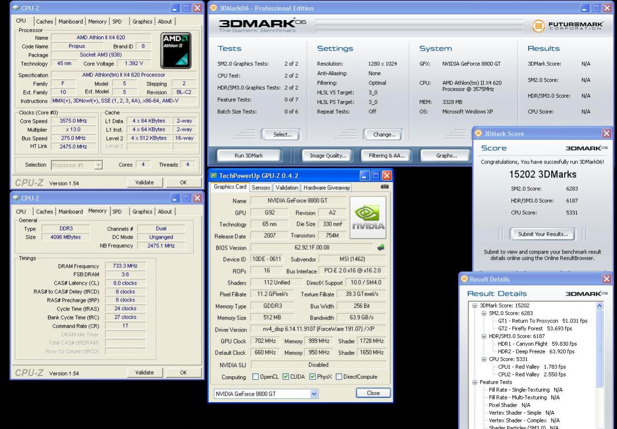This screenshot has height=429, width=617.
Task: Click the 3DMark Score window title icon
Action: 478,134
